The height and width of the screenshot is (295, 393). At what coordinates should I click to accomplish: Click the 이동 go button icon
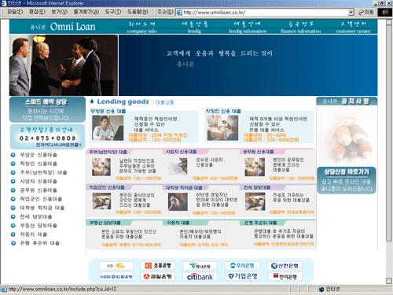click(x=365, y=12)
